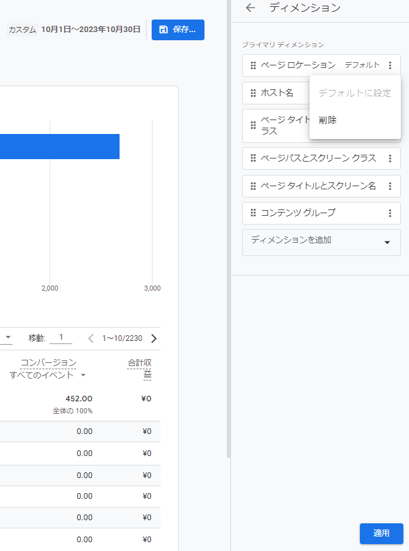This screenshot has height=551, width=409.
Task: Open the custom date range 10月1日〜2023年10月30日
Action: pos(91,30)
